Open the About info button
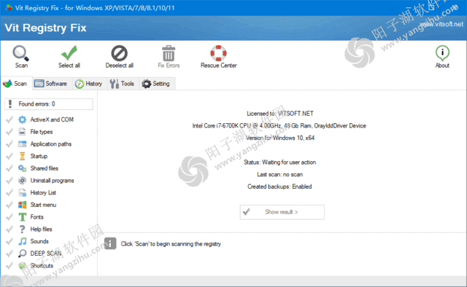The image size is (467, 287). (442, 57)
